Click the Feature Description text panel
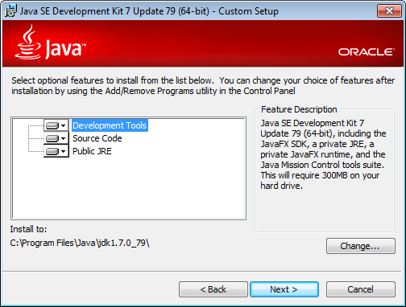Viewport: 406px width, 307px height. tap(324, 154)
